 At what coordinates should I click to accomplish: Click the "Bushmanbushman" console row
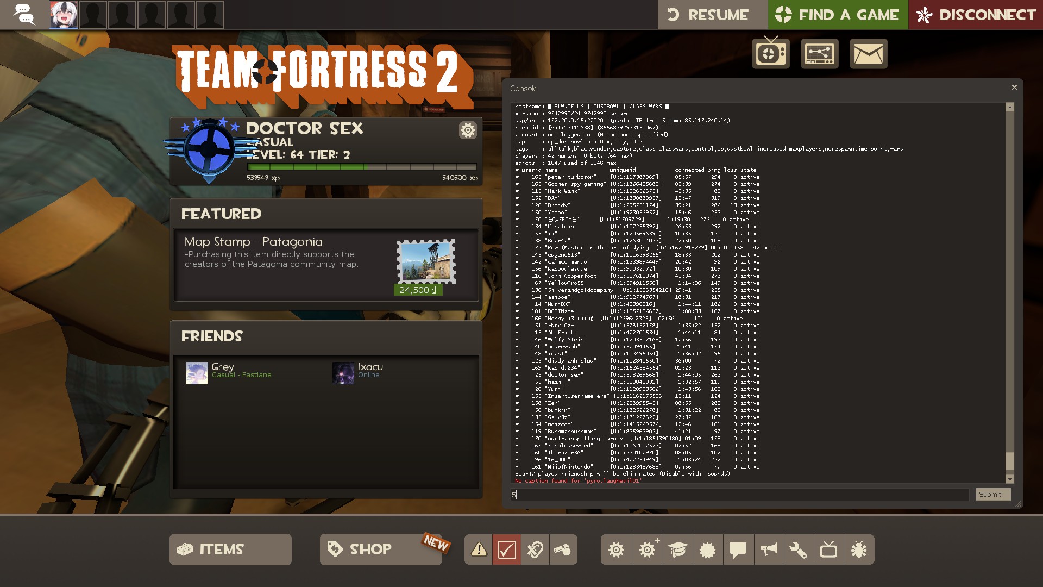click(x=637, y=432)
